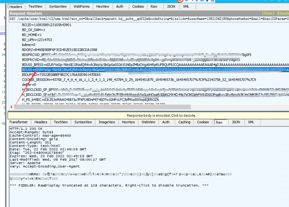Select BD_HOME=1 cookie row

(32, 35)
